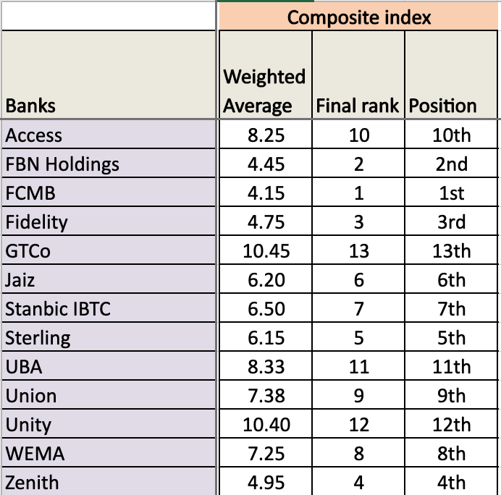Select Union's weighted average value 7.38
This screenshot has height=495, width=501.
pos(265,396)
